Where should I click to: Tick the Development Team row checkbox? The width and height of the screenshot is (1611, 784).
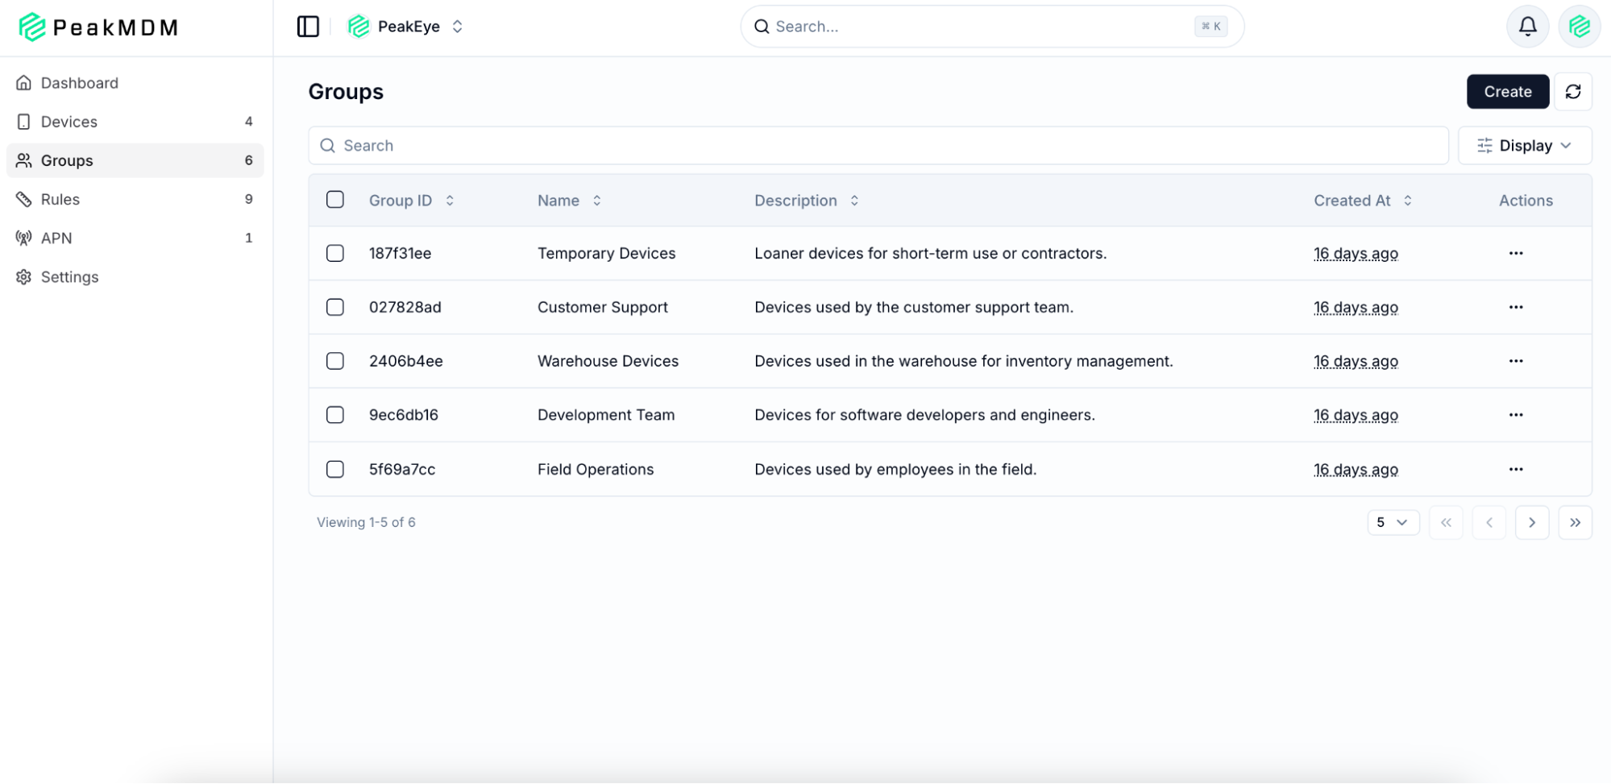[335, 415]
